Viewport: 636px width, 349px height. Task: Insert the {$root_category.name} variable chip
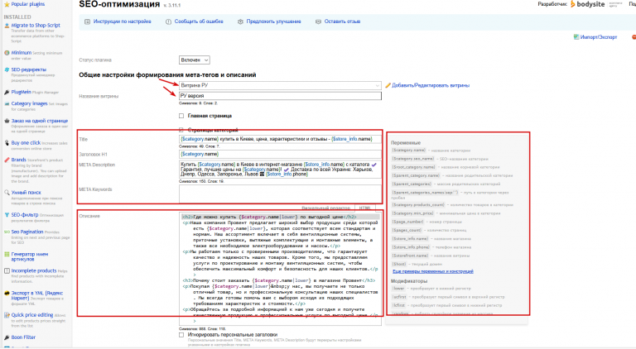pos(414,167)
